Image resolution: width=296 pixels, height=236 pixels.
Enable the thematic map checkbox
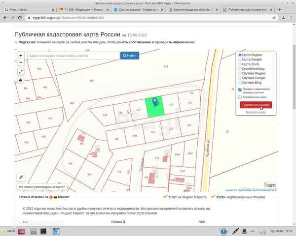240,97
